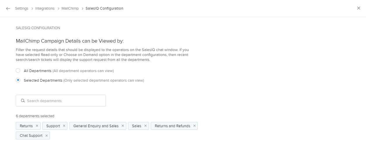Screen dimensions: 366x166
Task: Click the Chat Support chip label
Action: click(x=31, y=136)
